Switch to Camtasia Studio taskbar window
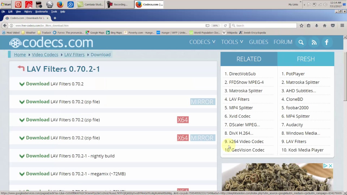 point(90,4)
